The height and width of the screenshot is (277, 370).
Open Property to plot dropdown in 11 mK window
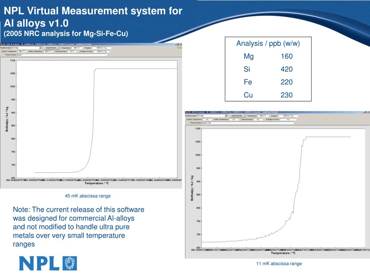tap(212, 116)
